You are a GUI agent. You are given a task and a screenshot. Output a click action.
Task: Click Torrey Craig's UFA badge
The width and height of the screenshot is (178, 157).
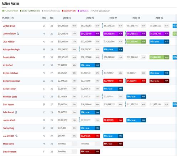[90, 128]
